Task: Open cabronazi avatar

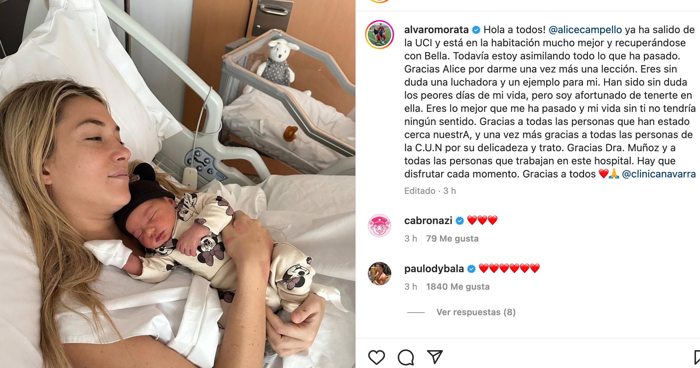Action: pyautogui.click(x=380, y=226)
